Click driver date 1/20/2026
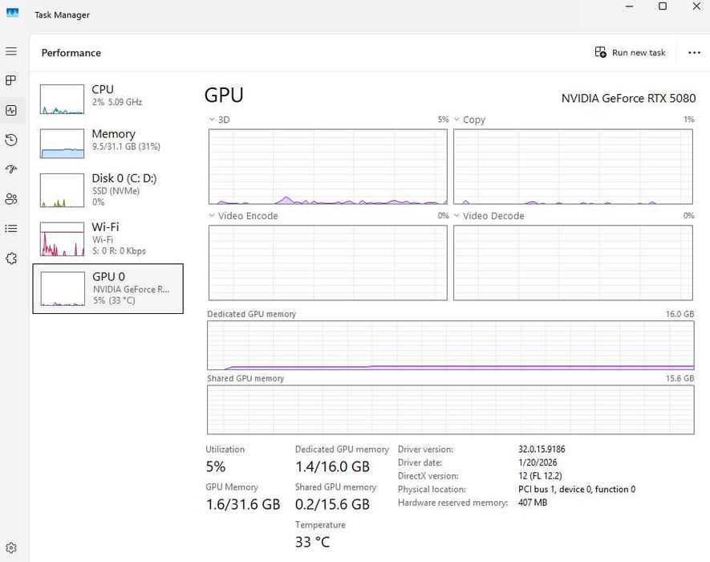The image size is (710, 562). click(538, 462)
